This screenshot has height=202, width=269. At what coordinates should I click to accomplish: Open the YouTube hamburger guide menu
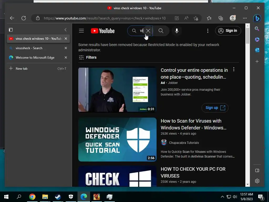81,31
